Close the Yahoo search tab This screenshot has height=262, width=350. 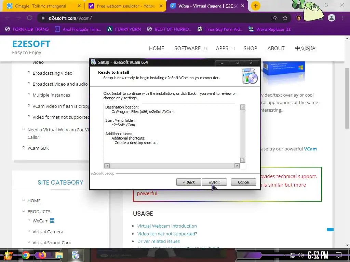click(161, 6)
